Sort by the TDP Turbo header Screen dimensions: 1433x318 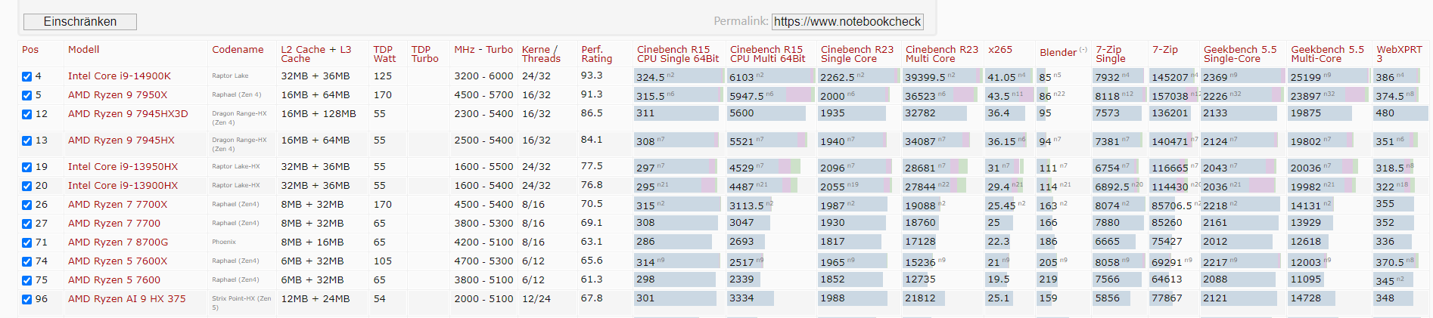(x=424, y=54)
